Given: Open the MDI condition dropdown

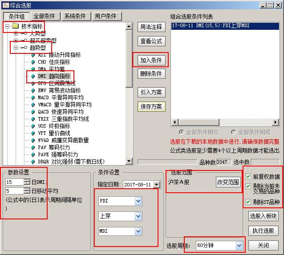Looking at the screenshot, I should (138, 231).
